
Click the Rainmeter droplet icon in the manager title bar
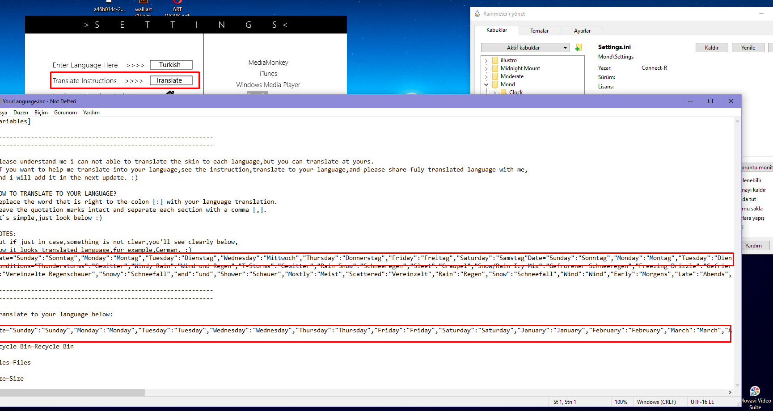coord(477,14)
